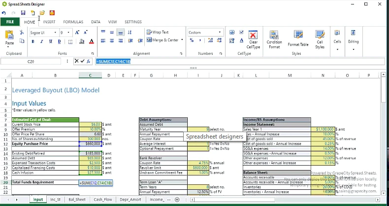Open the FORMULAS ribbon tab
Image resolution: width=389 pixels, height=206 pixels.
(x=73, y=22)
